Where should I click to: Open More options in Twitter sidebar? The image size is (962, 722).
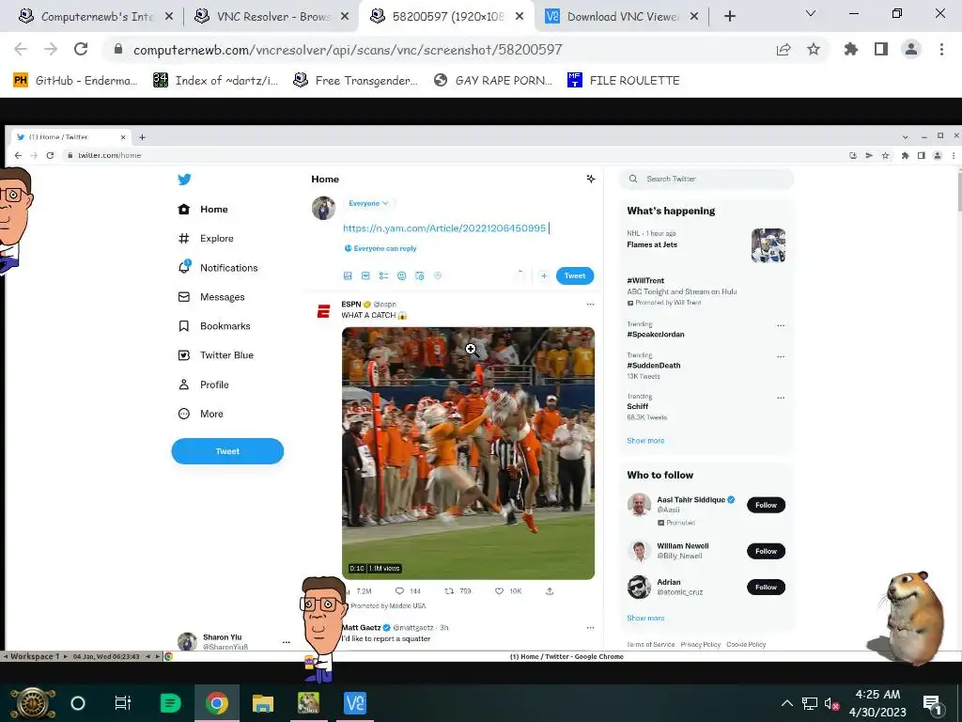[x=201, y=414]
